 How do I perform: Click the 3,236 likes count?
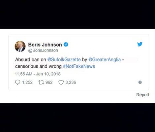[71, 82]
